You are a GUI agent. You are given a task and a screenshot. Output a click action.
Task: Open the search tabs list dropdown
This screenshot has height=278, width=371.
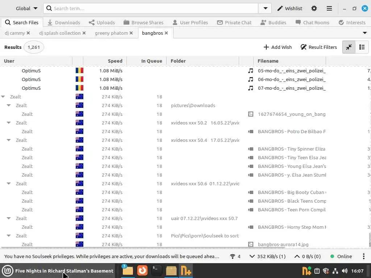(365, 33)
